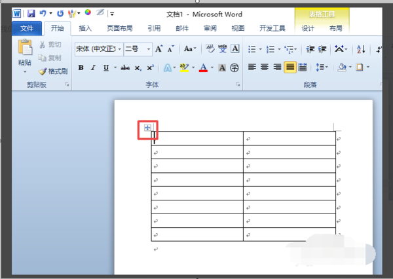Switch to the 页面布局 tab

pyautogui.click(x=120, y=28)
